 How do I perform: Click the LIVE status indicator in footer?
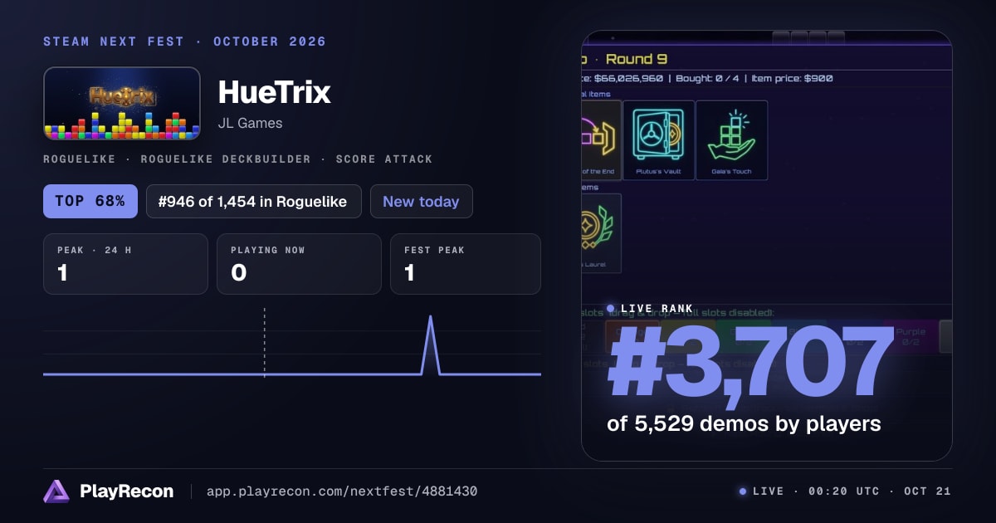point(761,491)
